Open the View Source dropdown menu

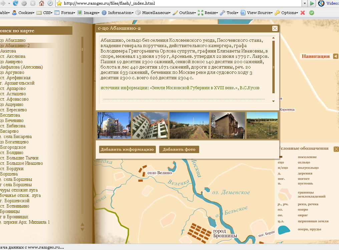tap(257, 13)
